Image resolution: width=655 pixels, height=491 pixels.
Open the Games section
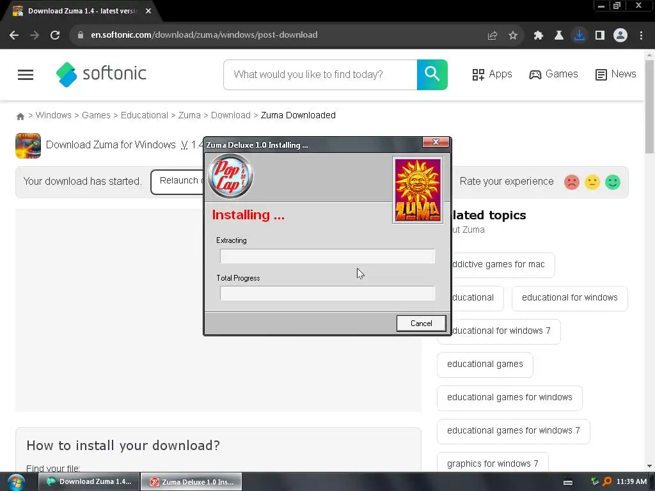pos(553,74)
